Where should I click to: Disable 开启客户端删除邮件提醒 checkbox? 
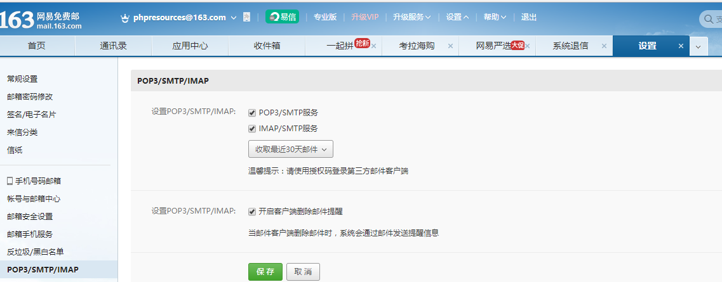(252, 211)
